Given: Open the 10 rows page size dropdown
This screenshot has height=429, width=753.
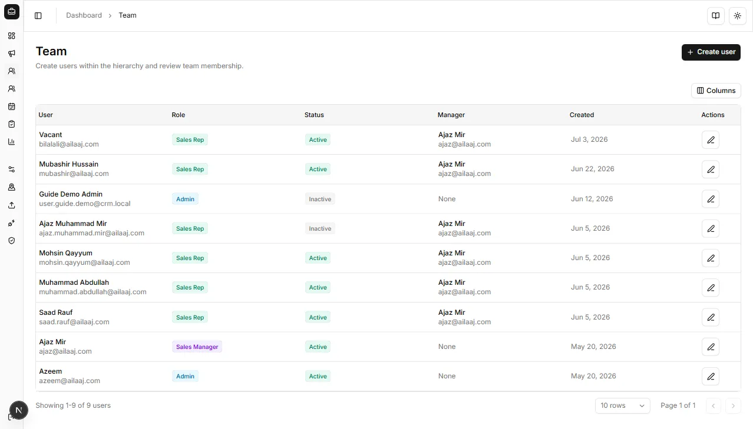Looking at the screenshot, I should click(622, 405).
